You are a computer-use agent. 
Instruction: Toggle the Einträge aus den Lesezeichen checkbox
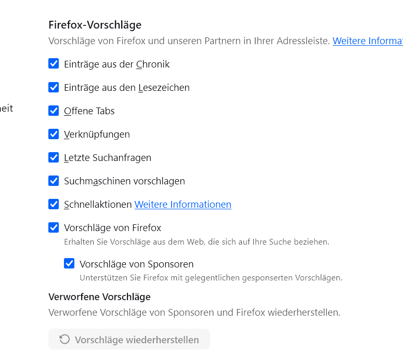(54, 87)
